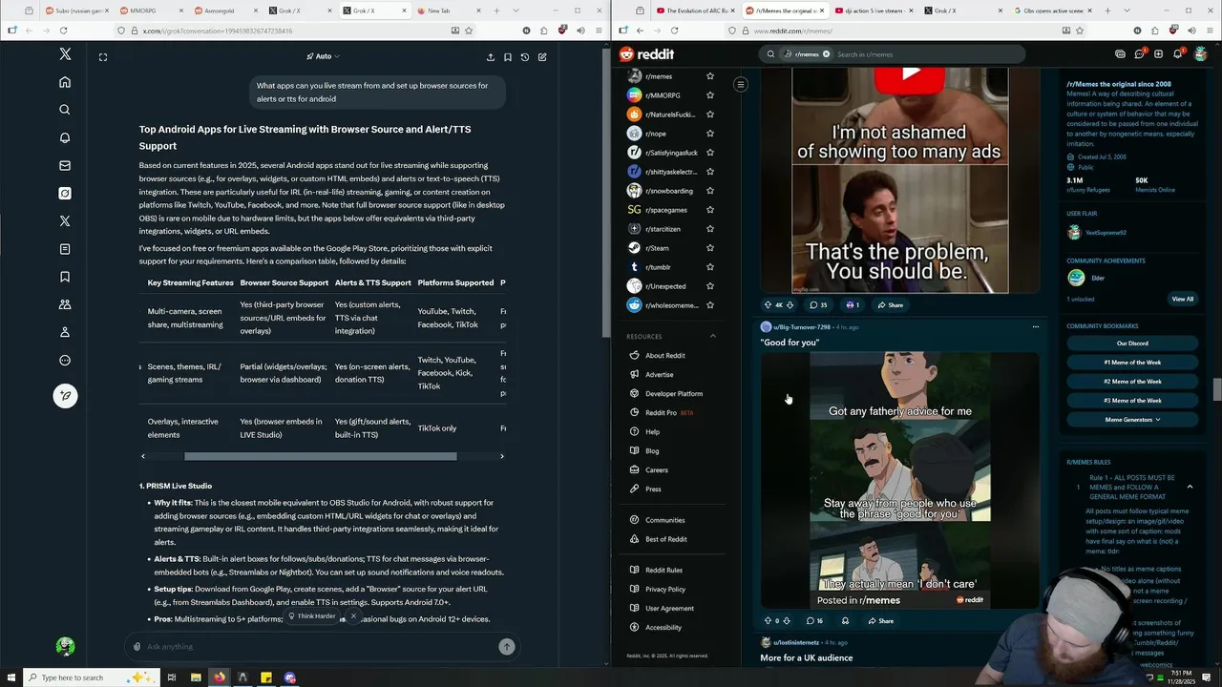Click the white Post compose button in X
The width and height of the screenshot is (1222, 687).
click(65, 396)
